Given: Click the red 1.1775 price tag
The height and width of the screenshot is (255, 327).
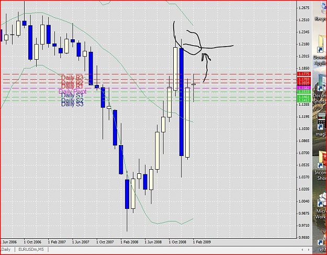Looking at the screenshot, I should [304, 74].
